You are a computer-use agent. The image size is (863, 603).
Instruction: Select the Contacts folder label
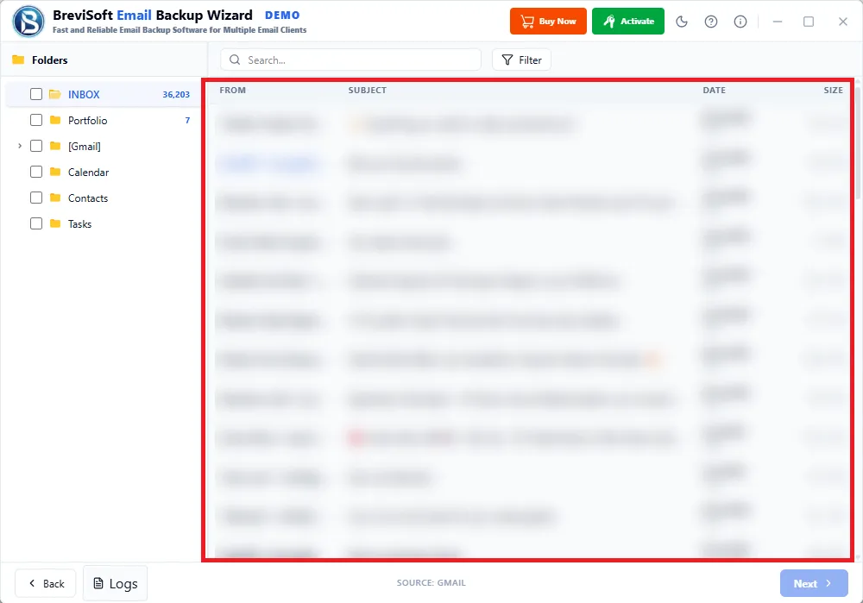(88, 198)
